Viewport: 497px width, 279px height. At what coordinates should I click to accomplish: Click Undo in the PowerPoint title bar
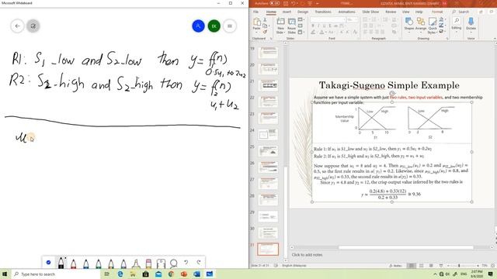coord(294,3)
